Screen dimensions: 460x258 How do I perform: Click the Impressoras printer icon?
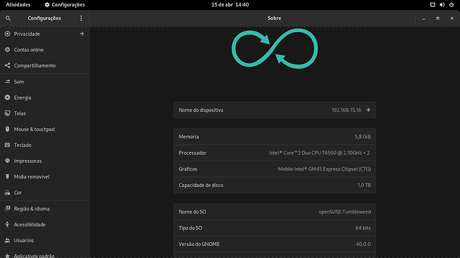(x=7, y=161)
